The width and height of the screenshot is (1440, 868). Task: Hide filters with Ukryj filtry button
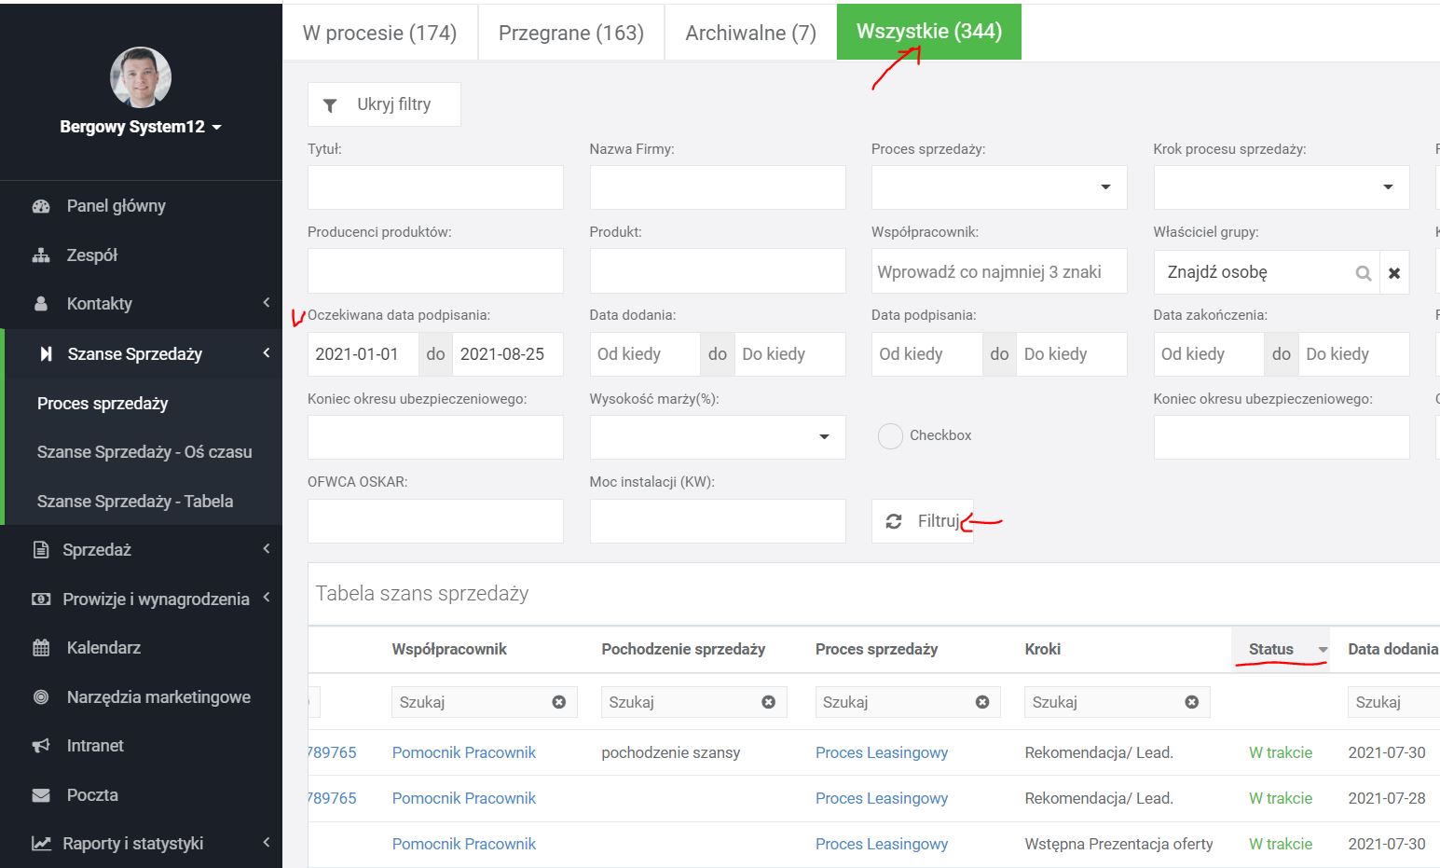click(384, 104)
